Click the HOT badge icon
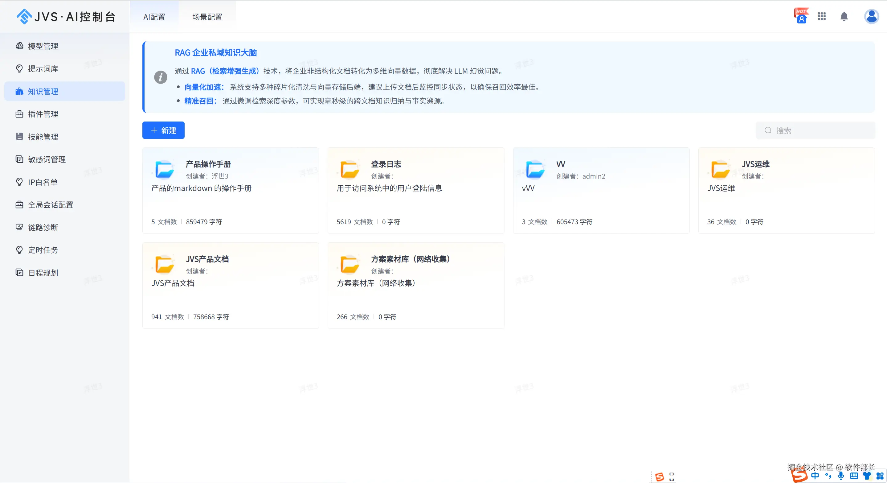 [801, 16]
